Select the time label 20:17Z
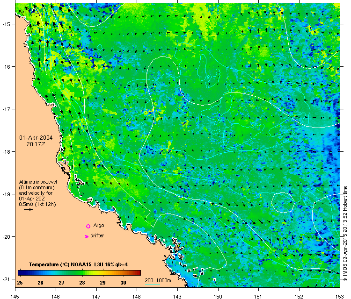The width and height of the screenshot is (351, 299). pos(36,144)
